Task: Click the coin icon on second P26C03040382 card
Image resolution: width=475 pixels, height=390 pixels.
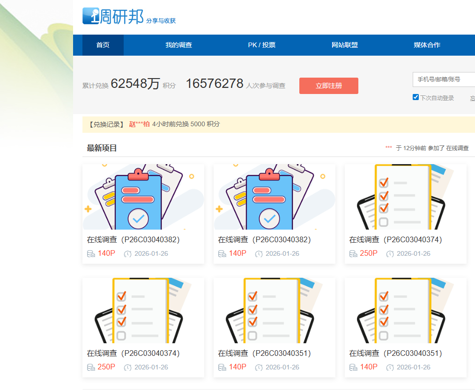Action: [222, 253]
